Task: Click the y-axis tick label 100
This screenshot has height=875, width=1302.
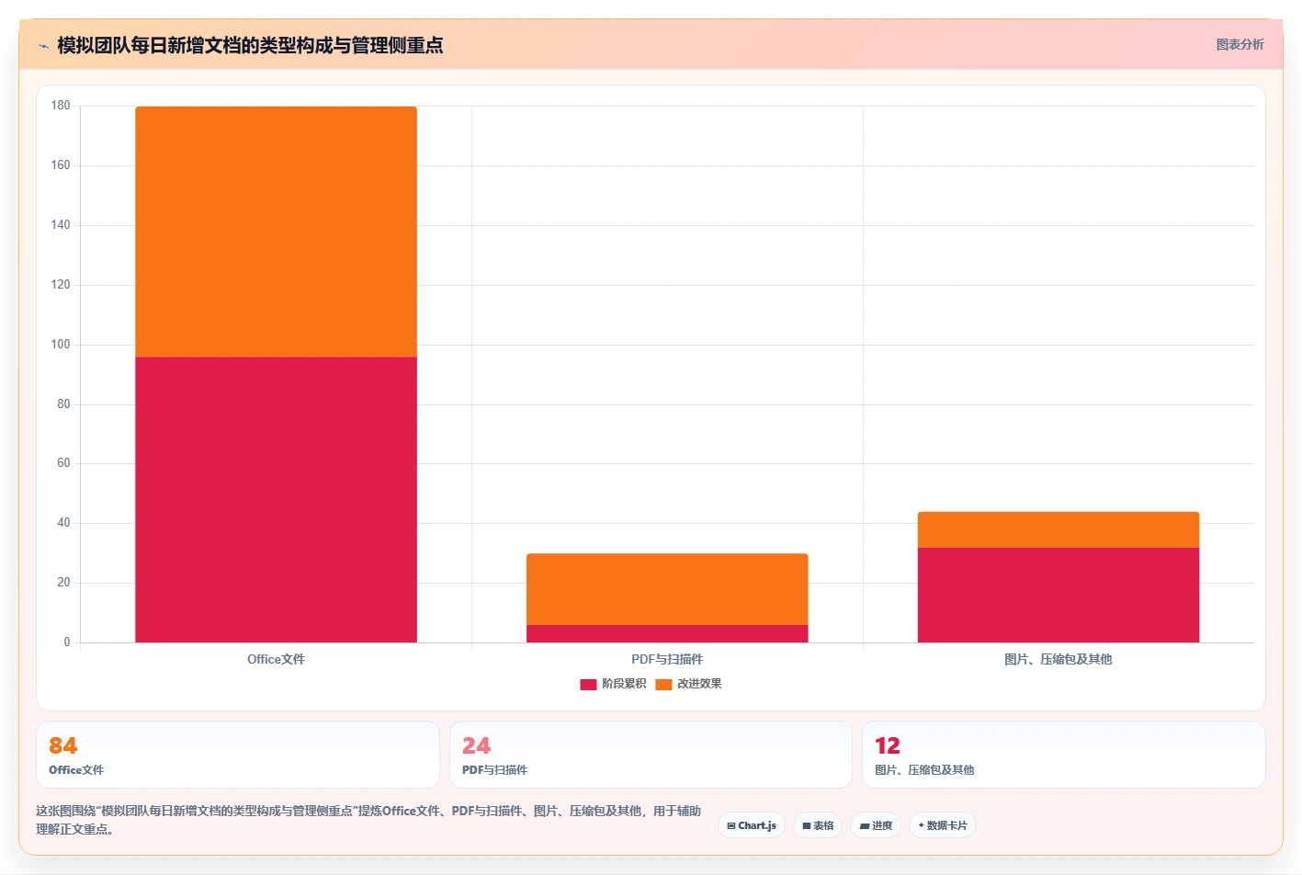Action: [61, 345]
